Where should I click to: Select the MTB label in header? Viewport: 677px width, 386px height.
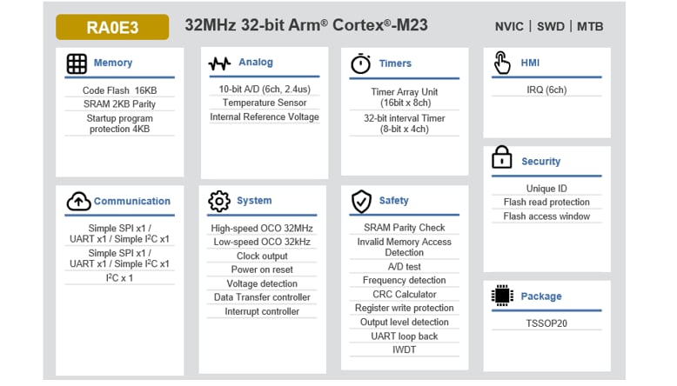pos(589,27)
